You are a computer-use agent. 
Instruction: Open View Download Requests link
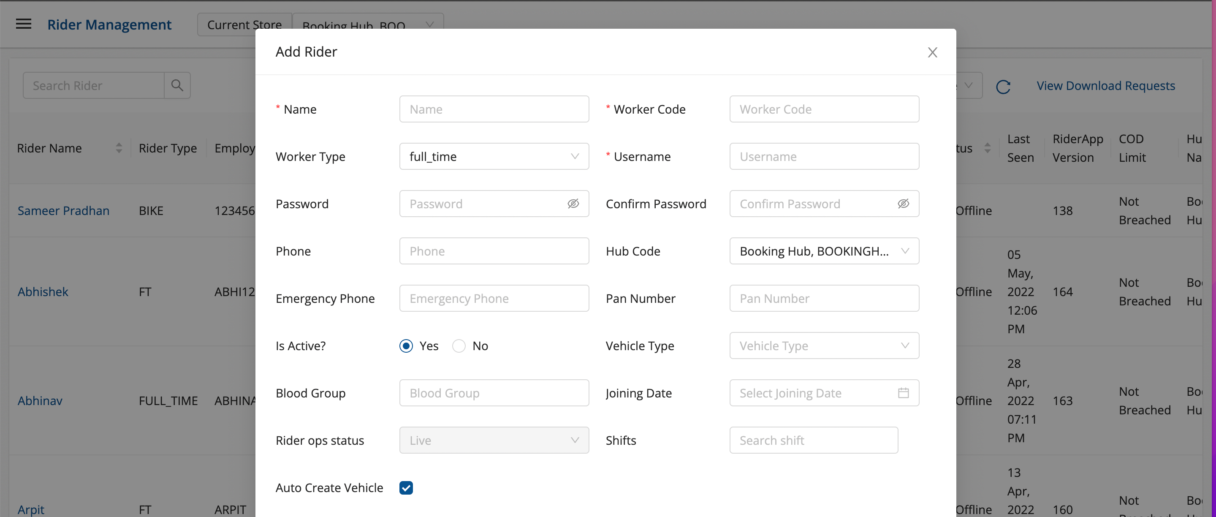coord(1105,86)
